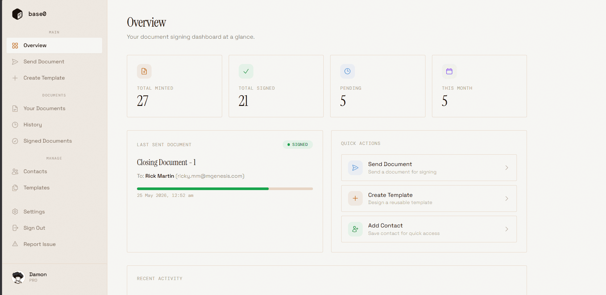Viewport: 606px width, 295px height.
Task: Open the Contacts page
Action: 54,172
